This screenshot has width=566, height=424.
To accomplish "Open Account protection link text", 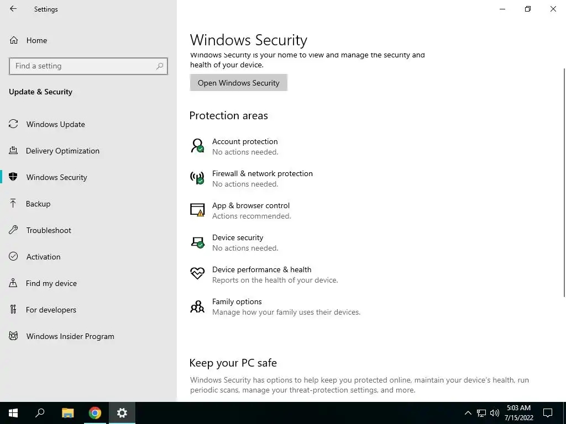I will [245, 141].
